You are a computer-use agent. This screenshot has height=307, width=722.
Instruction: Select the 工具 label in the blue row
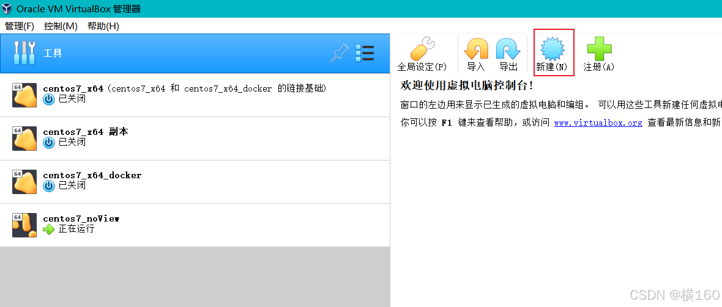click(x=53, y=53)
